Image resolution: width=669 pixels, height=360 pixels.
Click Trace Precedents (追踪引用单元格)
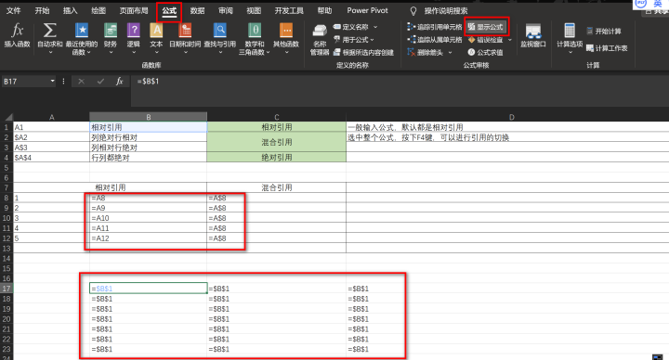click(434, 27)
